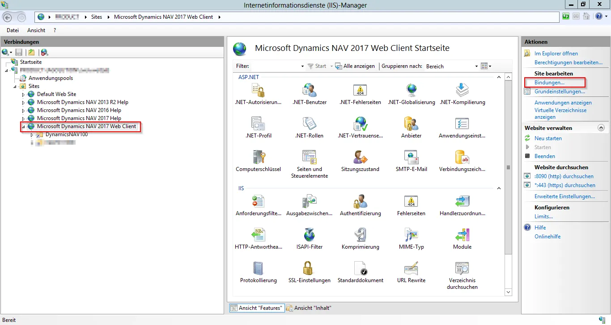This screenshot has width=611, height=325.
Task: Open the Sitzungszustand feature
Action: point(360,161)
